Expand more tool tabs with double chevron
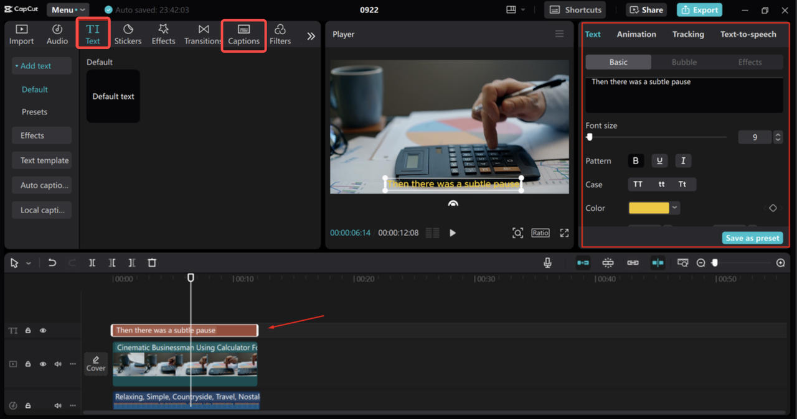Image resolution: width=797 pixels, height=419 pixels. click(311, 36)
